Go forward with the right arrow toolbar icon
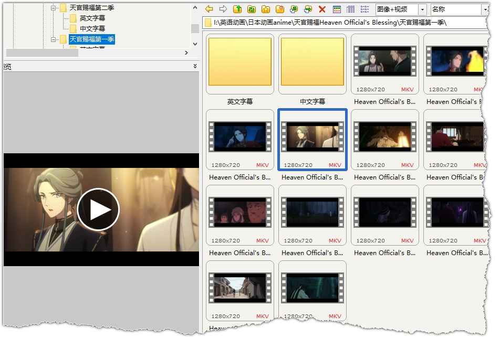 tap(223, 9)
